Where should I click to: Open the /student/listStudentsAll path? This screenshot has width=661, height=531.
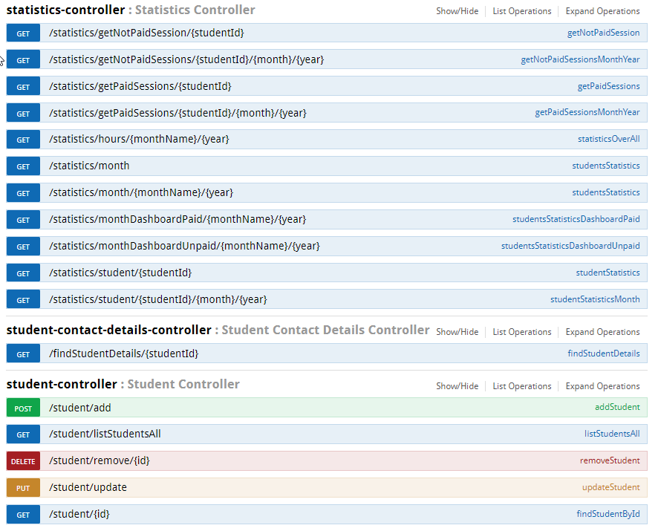click(105, 434)
